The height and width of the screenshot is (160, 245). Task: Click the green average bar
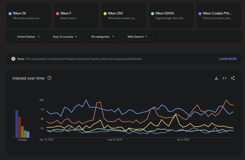point(25,134)
